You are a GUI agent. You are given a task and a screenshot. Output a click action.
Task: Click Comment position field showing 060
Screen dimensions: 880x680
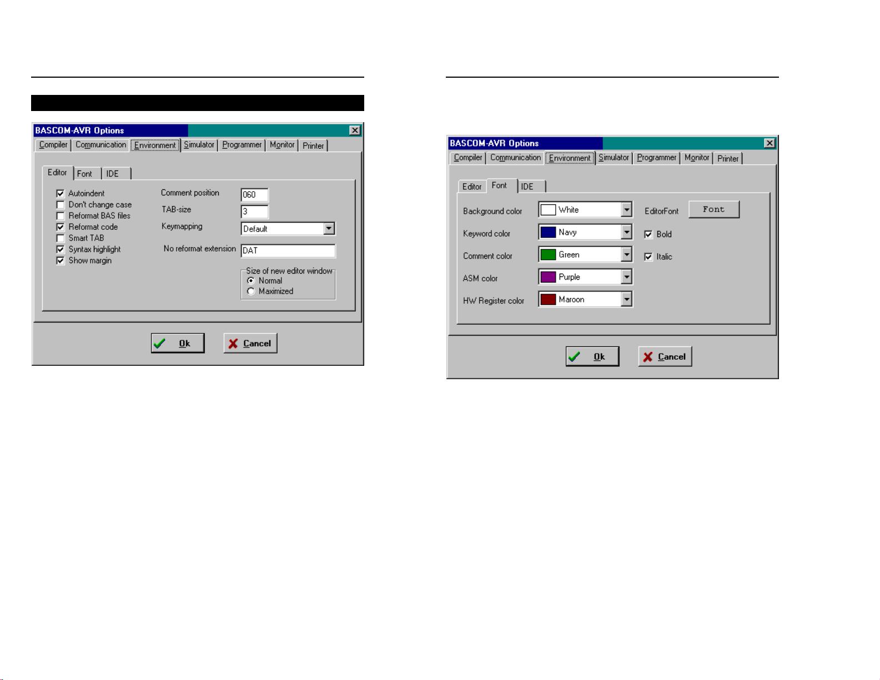pyautogui.click(x=255, y=195)
